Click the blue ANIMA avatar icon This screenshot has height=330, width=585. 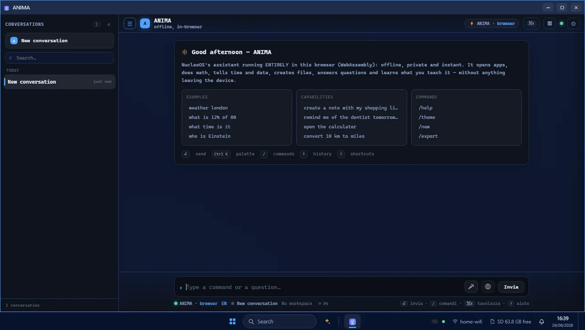[x=145, y=24]
